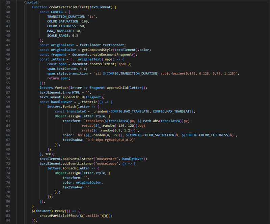This screenshot has height=224, width=270.
Task: Click the _.throttle call on line 59
Action: point(88,102)
